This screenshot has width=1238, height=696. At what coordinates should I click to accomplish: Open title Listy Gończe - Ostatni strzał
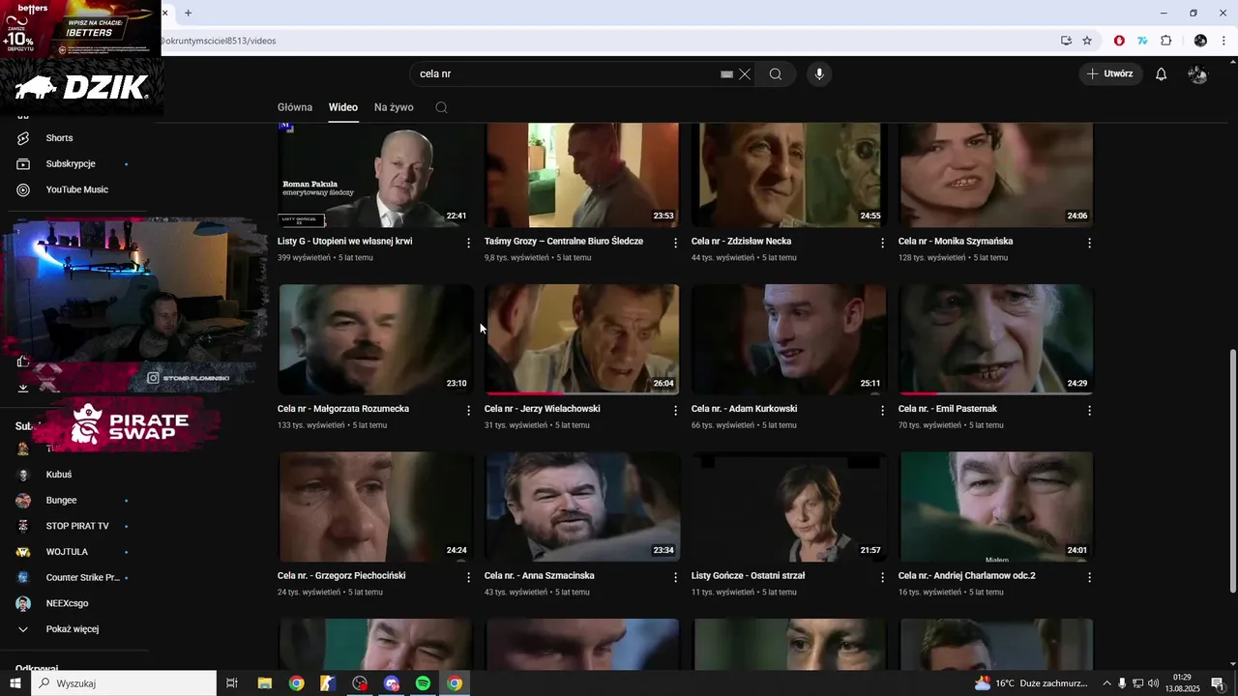tap(748, 576)
